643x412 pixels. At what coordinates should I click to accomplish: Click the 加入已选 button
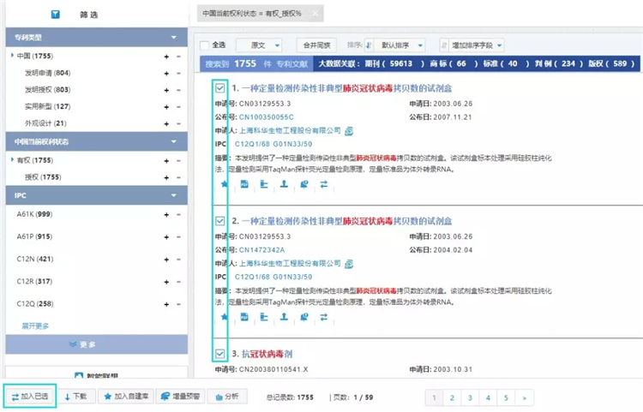[30, 397]
